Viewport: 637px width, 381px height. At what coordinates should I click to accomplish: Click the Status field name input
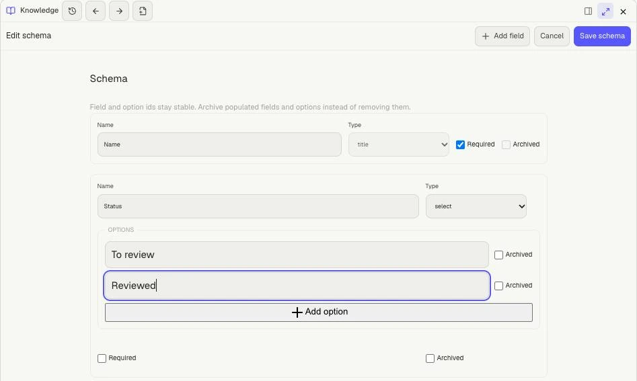[258, 206]
